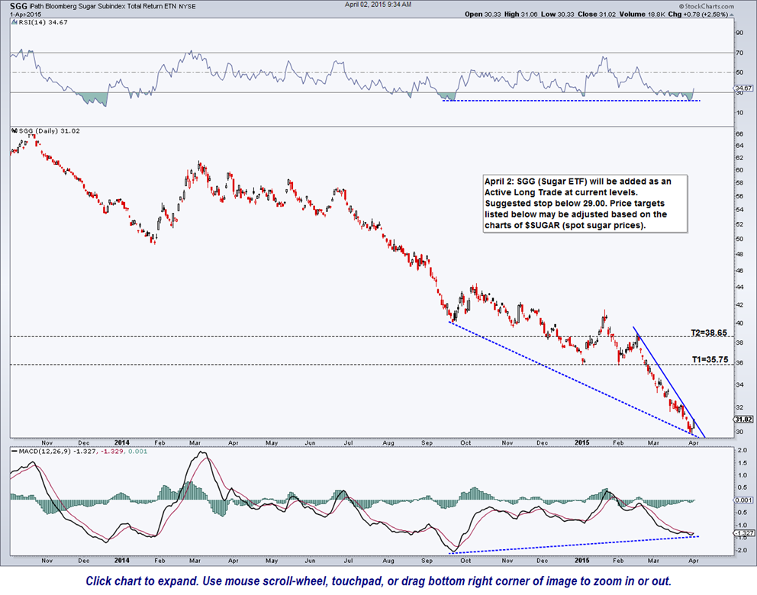Viewport: 757px width, 595px height.
Task: Click the SGG (Daily) price legend
Action: [45, 131]
